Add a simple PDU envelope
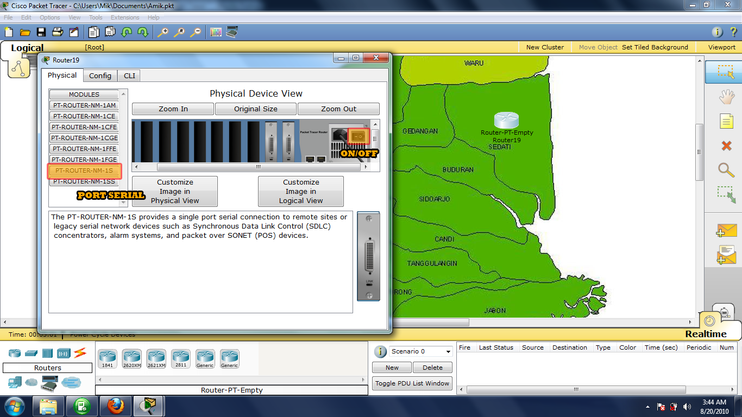 coord(726,230)
